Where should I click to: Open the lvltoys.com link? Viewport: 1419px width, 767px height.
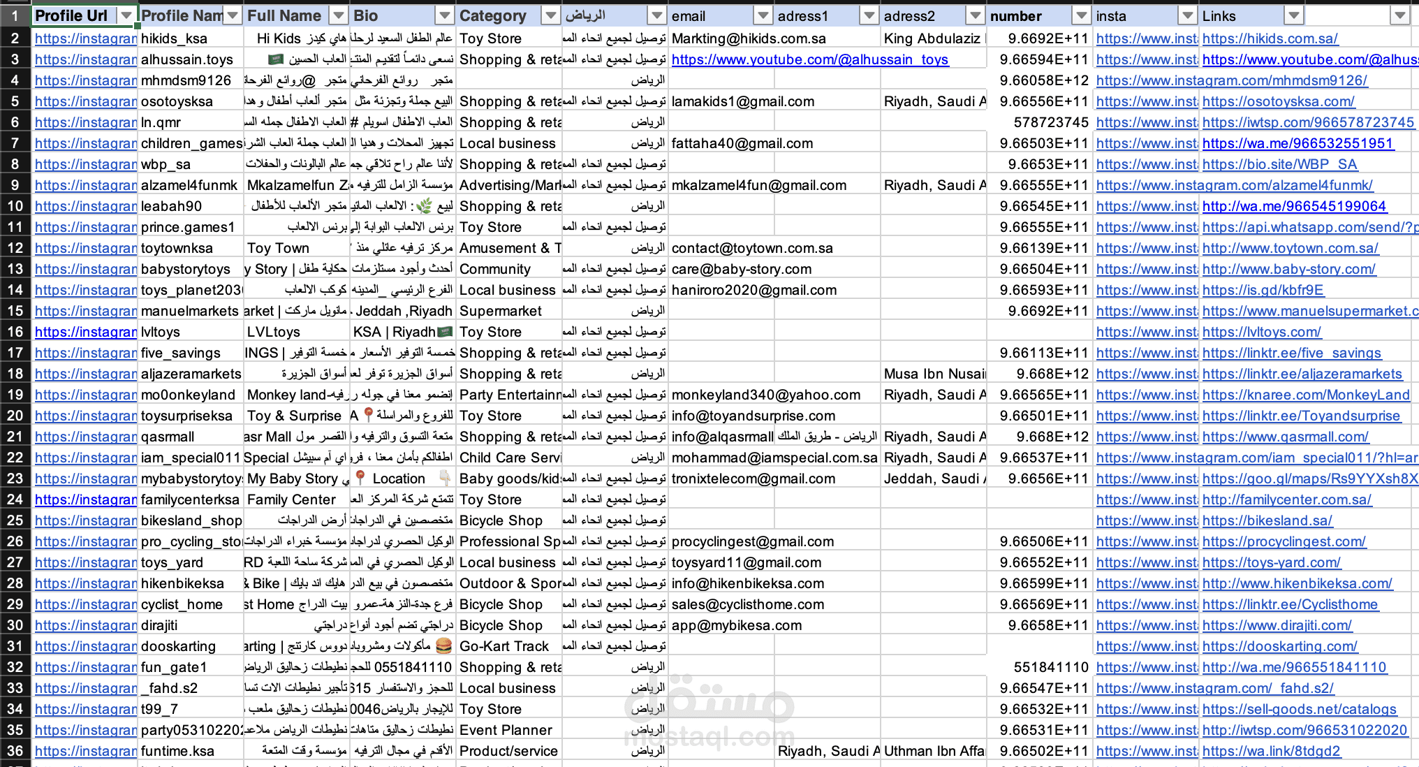(x=1262, y=332)
